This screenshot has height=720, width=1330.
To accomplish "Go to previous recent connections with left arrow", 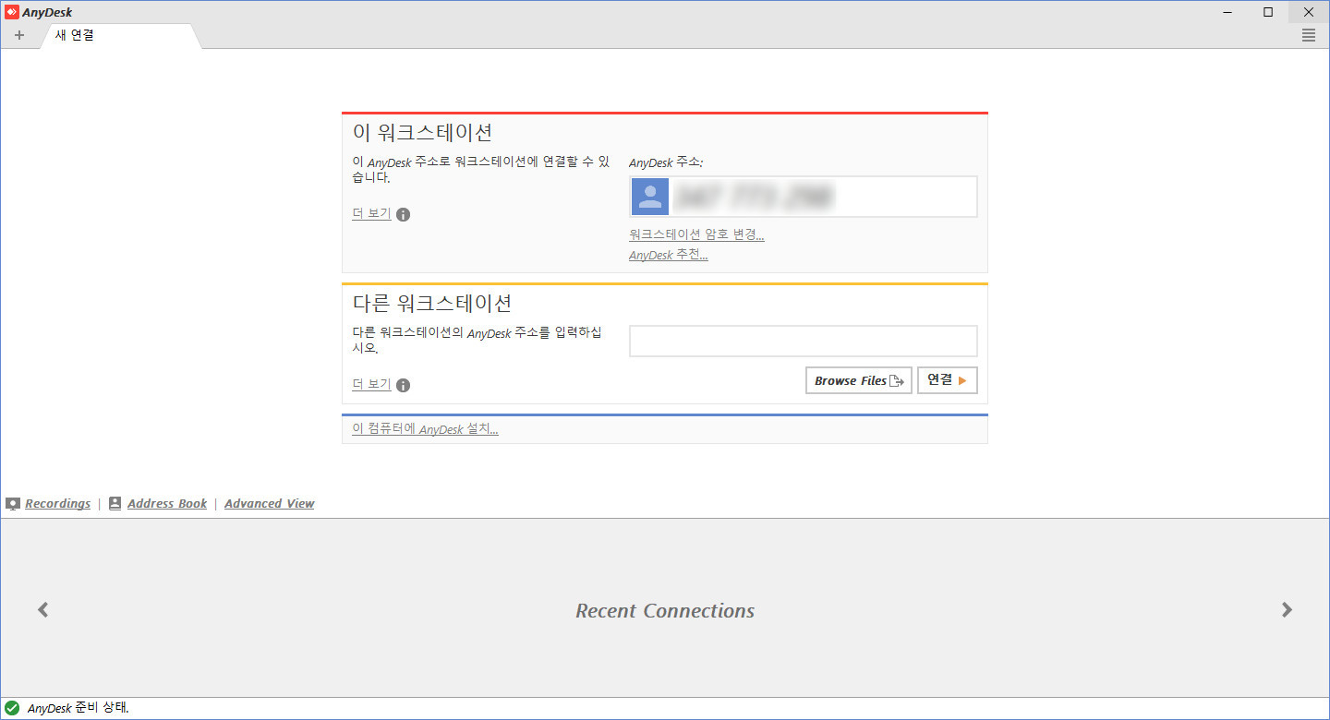I will [42, 609].
